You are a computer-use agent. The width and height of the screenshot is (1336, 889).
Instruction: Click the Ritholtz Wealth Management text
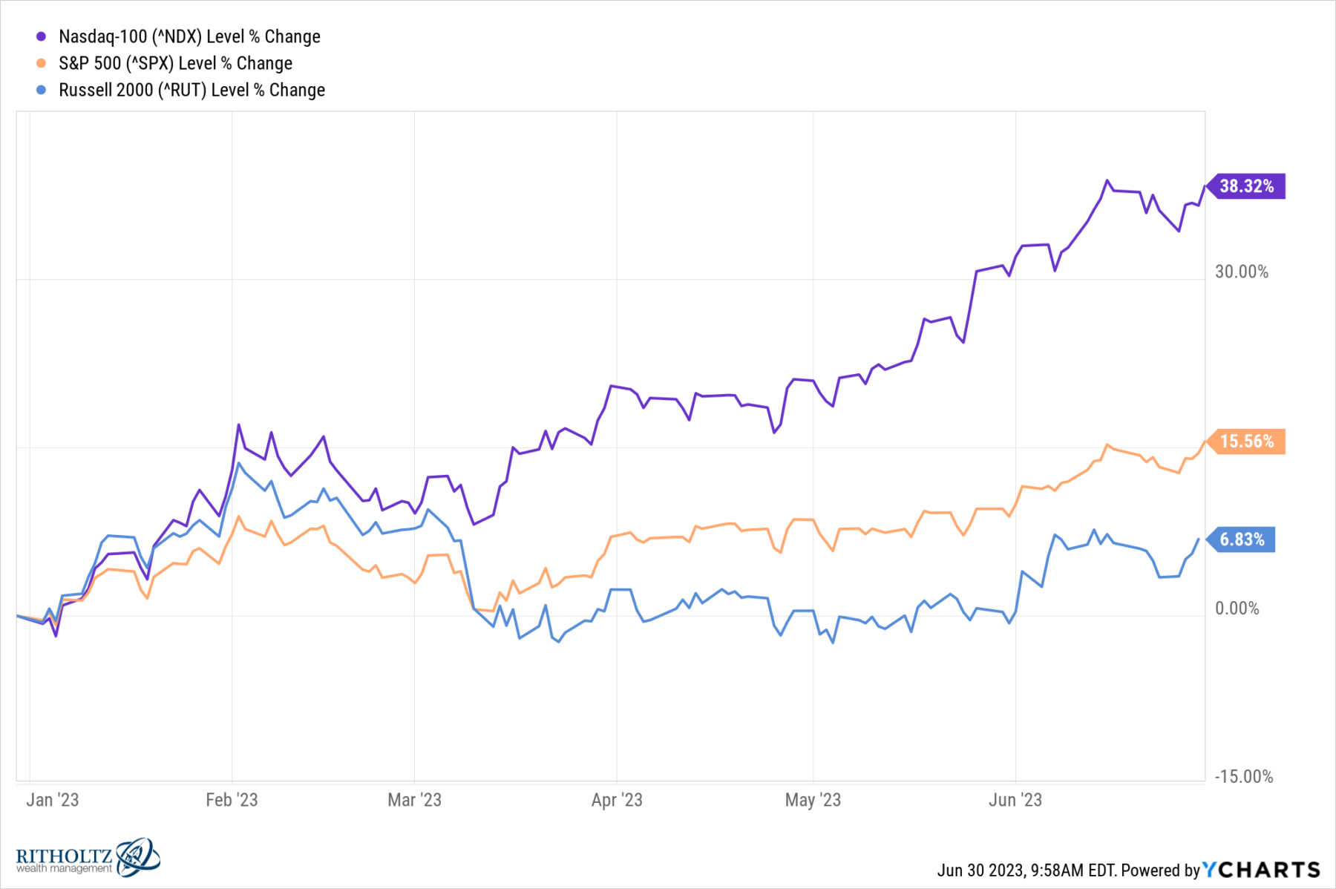tap(65, 861)
